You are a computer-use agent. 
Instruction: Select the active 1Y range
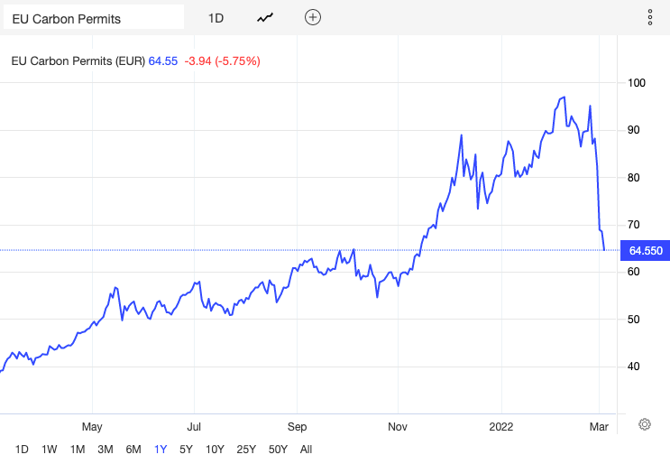click(161, 450)
